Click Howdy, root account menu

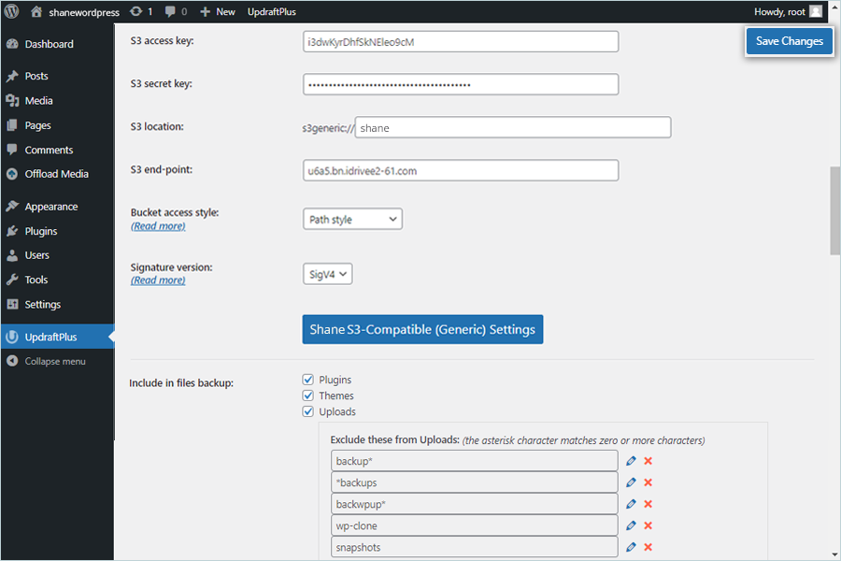point(788,12)
